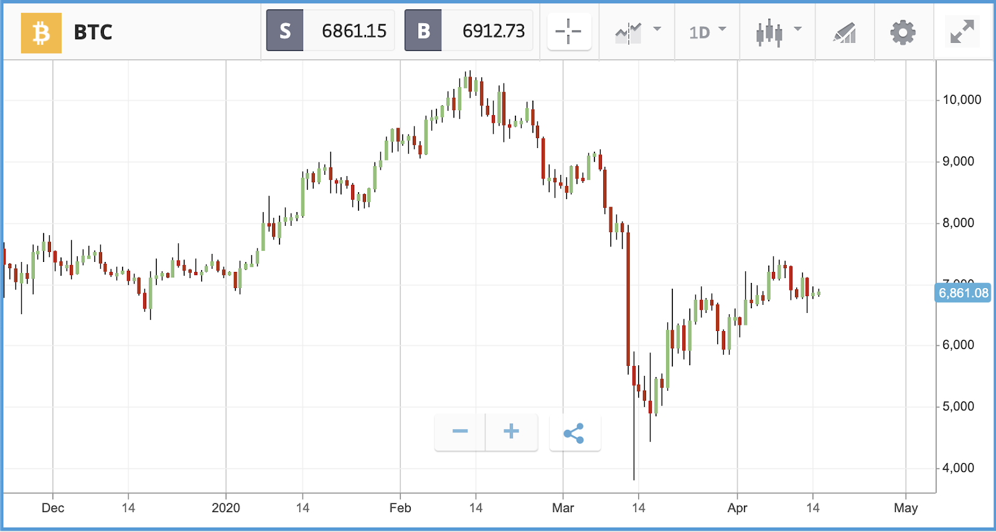Open the compare chart icon

coord(628,32)
